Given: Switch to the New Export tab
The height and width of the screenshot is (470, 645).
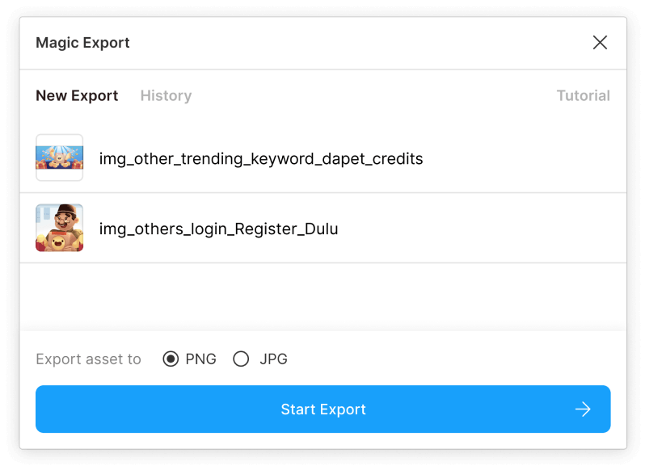Looking at the screenshot, I should (x=77, y=95).
